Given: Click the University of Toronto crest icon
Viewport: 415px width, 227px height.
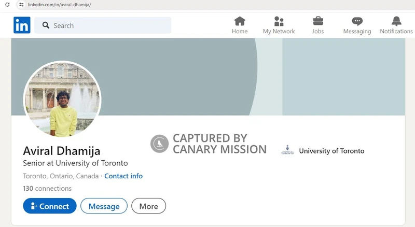Looking at the screenshot, I should coord(287,150).
